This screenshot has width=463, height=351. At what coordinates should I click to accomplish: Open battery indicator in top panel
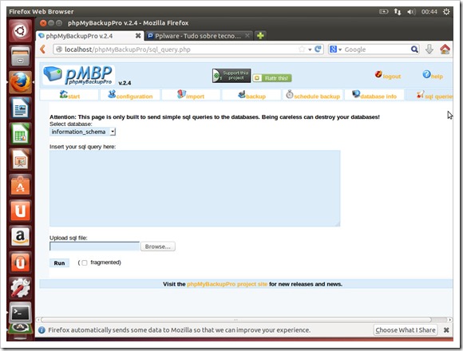tap(383, 12)
